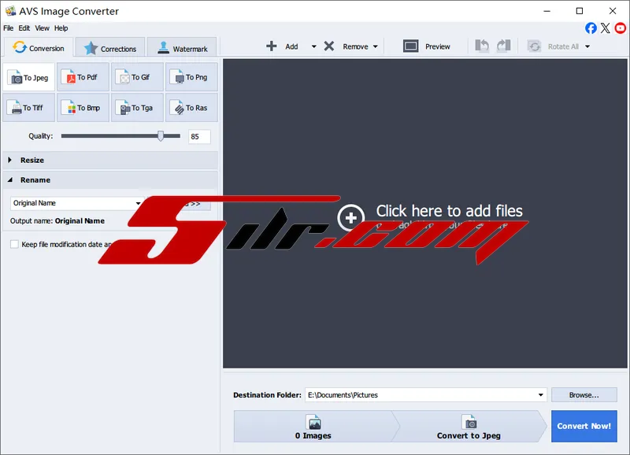The height and width of the screenshot is (455, 630).
Task: Open the Facebook page link icon
Action: click(x=591, y=28)
